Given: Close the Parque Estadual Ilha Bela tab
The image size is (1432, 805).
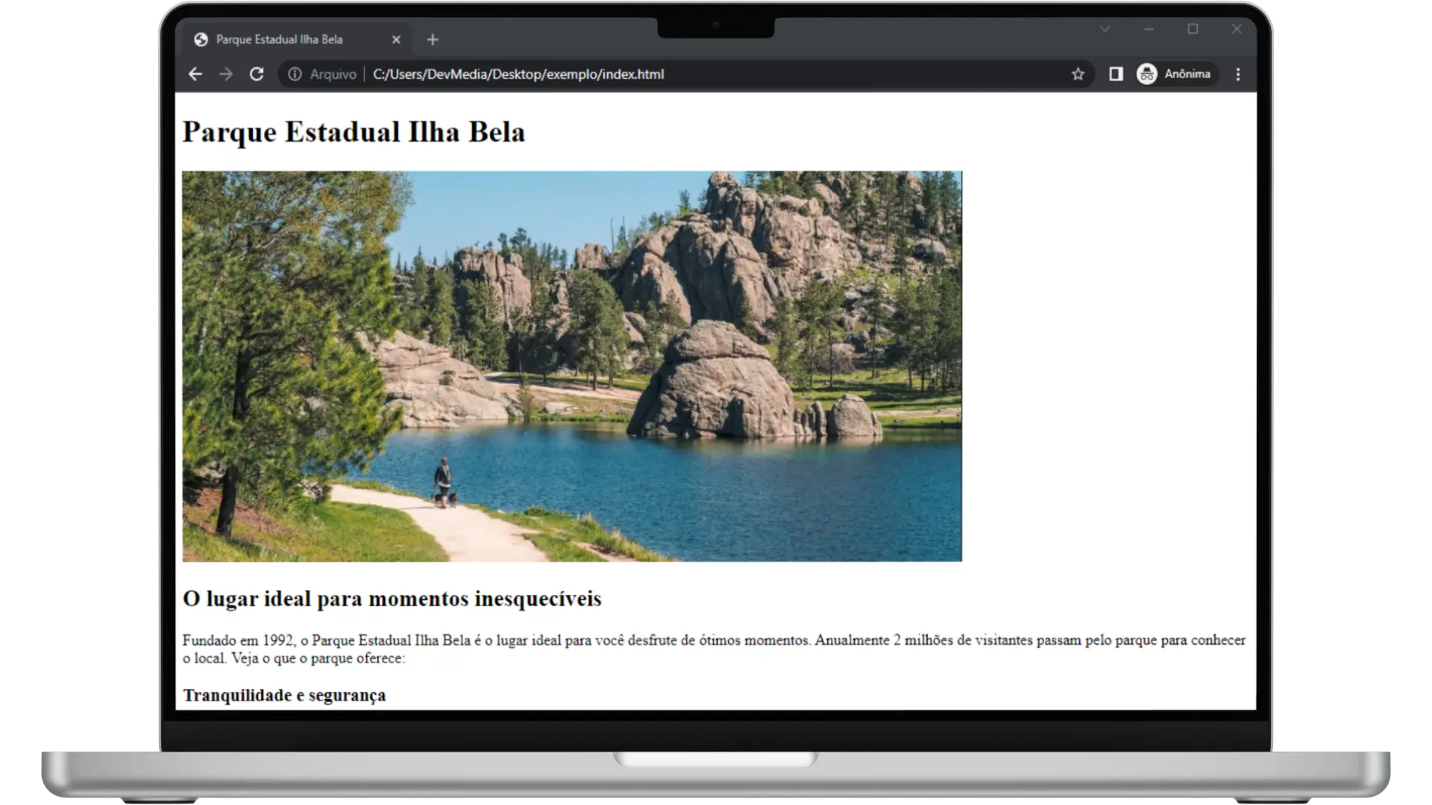Looking at the screenshot, I should coord(396,40).
